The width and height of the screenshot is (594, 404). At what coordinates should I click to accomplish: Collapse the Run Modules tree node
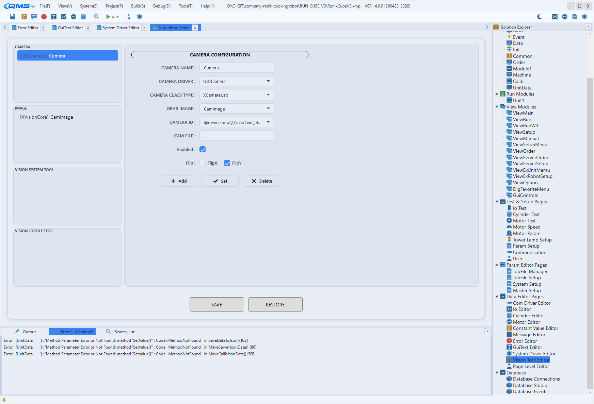pyautogui.click(x=497, y=94)
